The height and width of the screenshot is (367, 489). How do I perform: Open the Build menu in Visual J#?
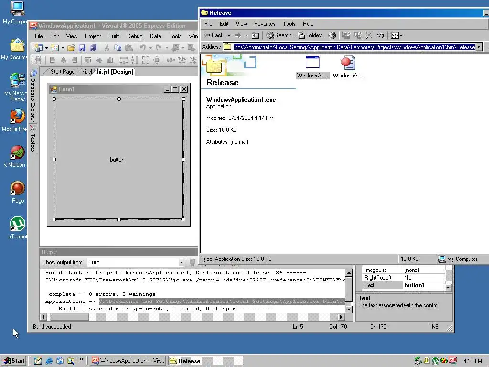click(114, 36)
